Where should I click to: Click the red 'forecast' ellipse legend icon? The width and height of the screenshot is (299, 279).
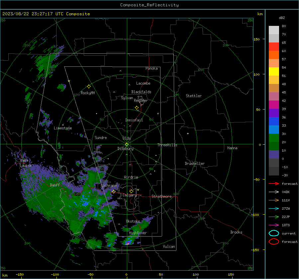pyautogui.click(x=274, y=242)
